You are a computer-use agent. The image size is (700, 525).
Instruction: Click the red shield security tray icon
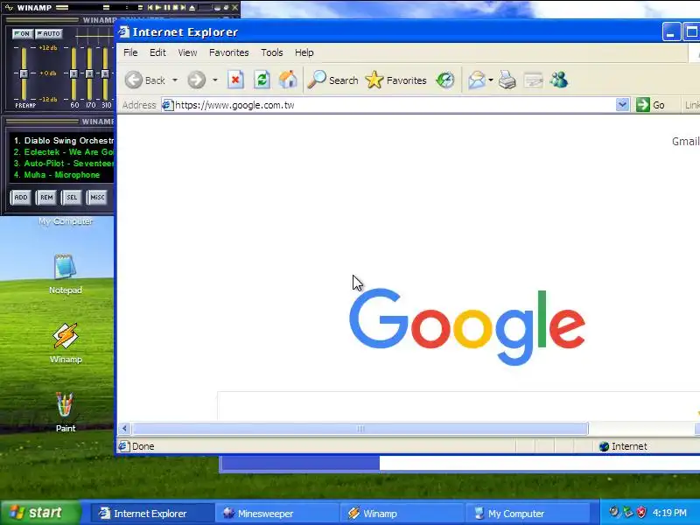point(641,512)
